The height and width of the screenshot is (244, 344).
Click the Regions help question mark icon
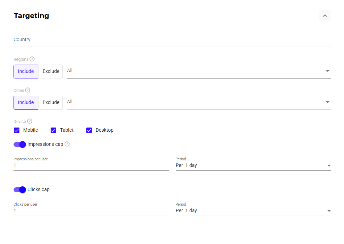32,59
